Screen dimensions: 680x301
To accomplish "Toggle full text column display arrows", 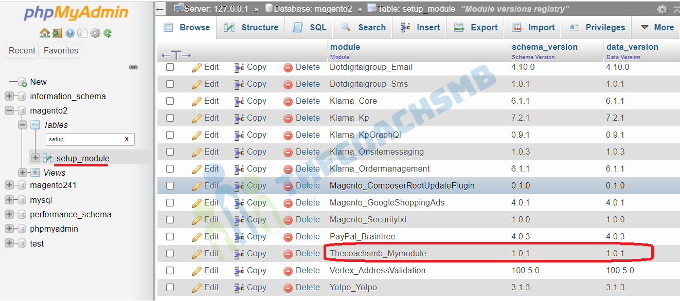I will pos(176,55).
